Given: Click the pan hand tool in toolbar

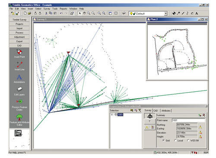Looking at the screenshot, I should (x=84, y=13).
